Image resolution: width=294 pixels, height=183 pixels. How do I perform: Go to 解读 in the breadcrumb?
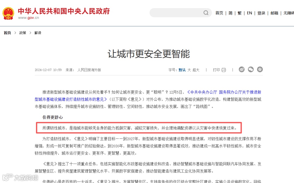pos(38,33)
